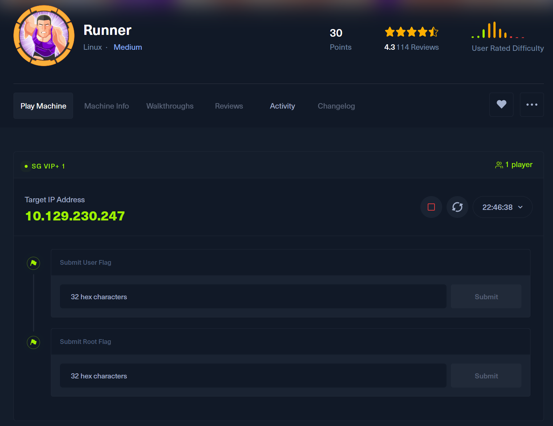Image resolution: width=553 pixels, height=426 pixels.
Task: Switch to the Machine Info tab
Action: pyautogui.click(x=106, y=106)
